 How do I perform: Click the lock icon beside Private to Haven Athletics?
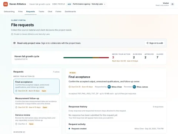12,34
